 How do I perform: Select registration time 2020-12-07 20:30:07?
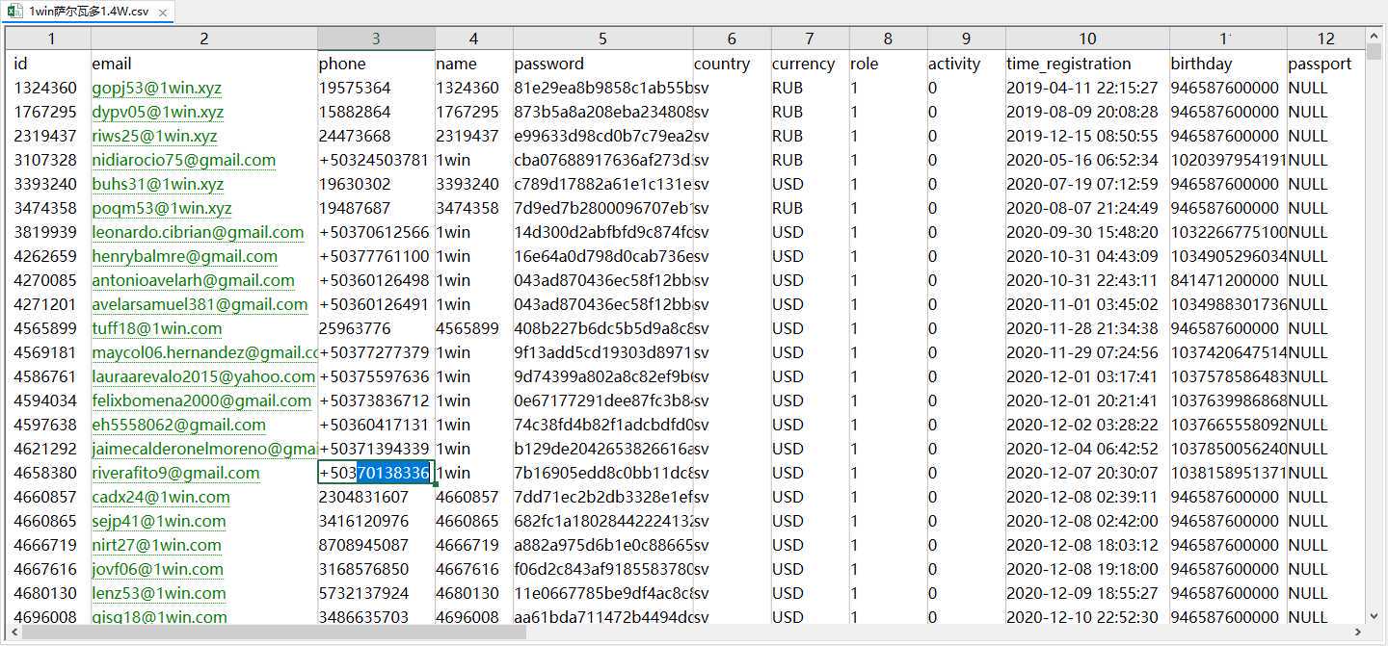tap(1087, 473)
